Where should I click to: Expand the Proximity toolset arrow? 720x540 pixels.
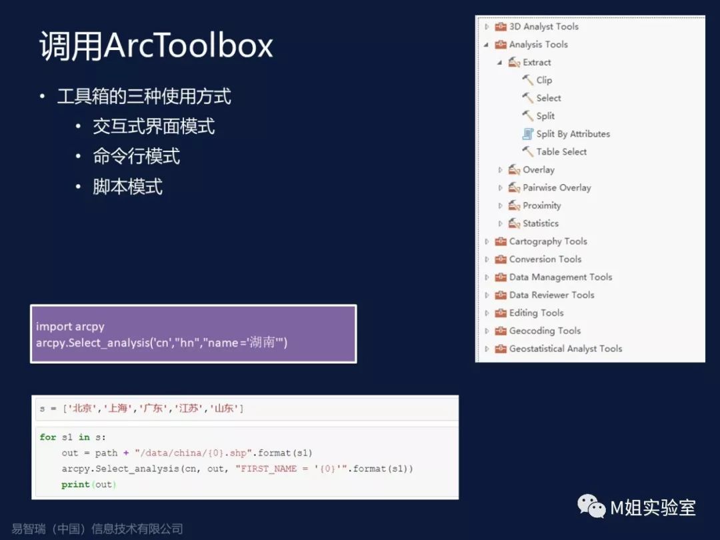pos(500,206)
